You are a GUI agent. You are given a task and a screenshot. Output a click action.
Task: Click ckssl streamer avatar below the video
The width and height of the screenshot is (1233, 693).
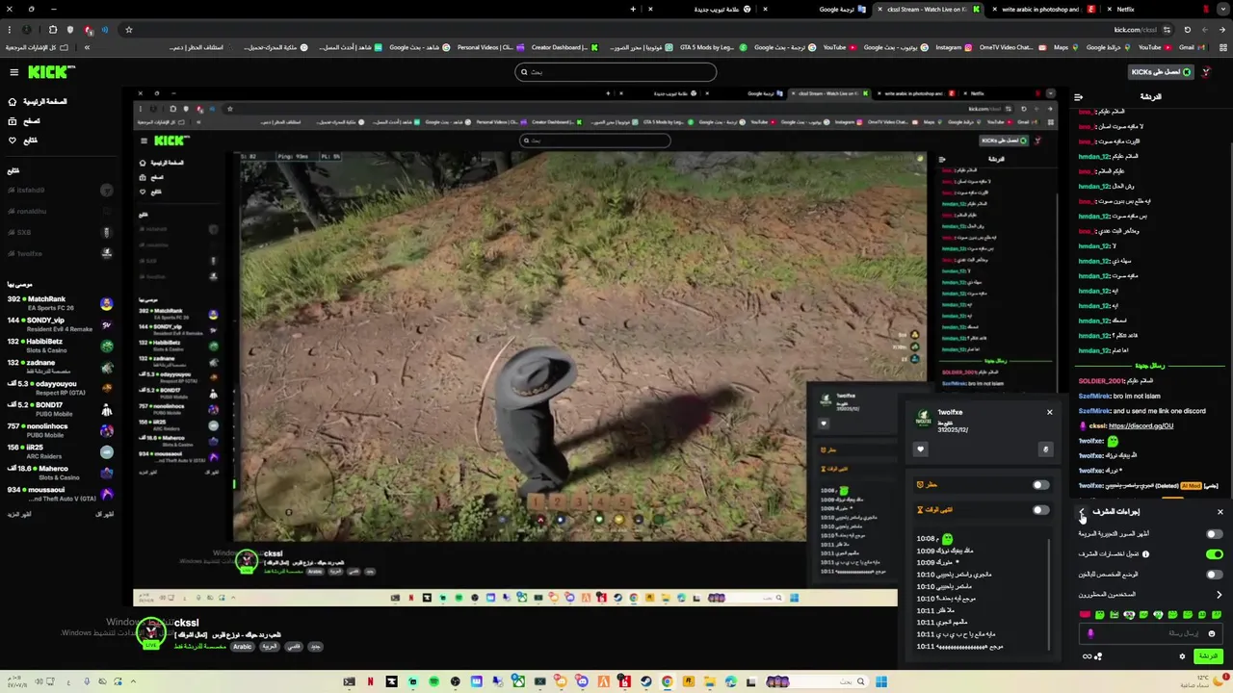point(151,632)
